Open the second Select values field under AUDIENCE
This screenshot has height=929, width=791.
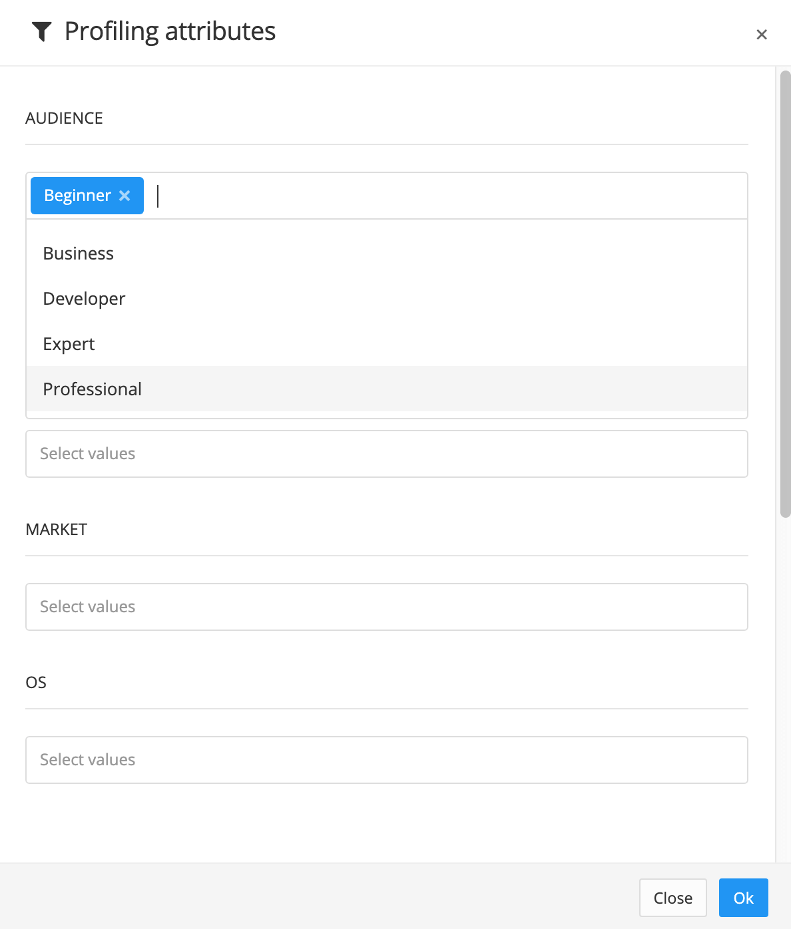click(x=386, y=453)
